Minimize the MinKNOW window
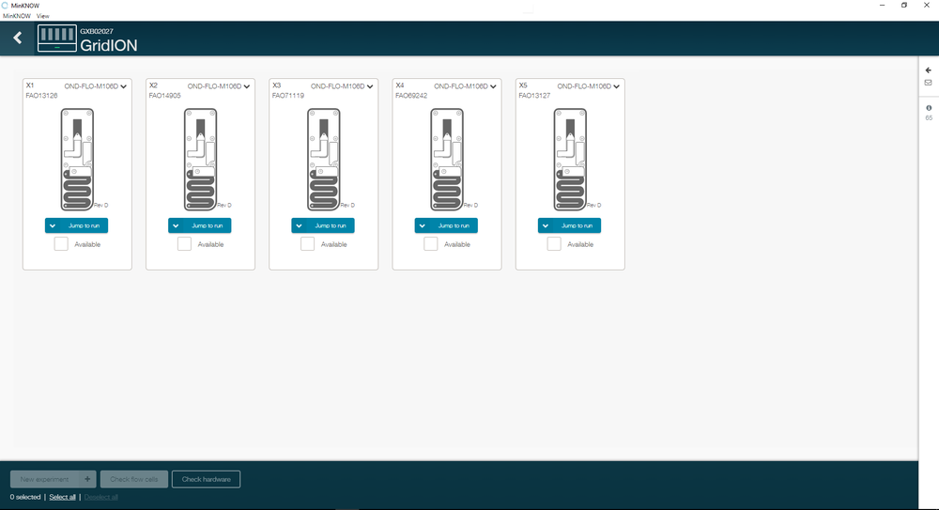939x510 pixels. (x=882, y=6)
